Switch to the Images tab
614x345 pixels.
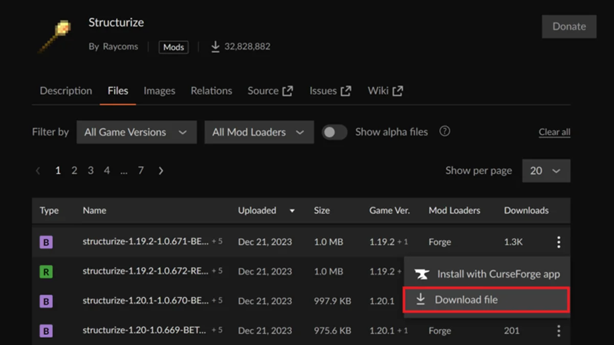pos(159,90)
